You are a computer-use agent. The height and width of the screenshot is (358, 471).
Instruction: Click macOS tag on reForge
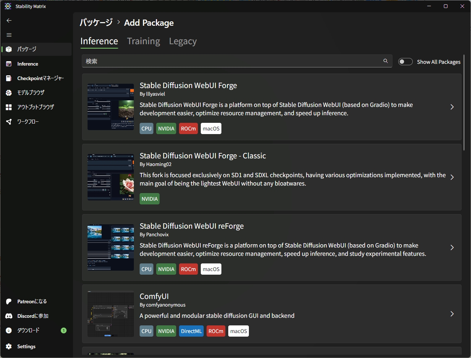point(211,269)
